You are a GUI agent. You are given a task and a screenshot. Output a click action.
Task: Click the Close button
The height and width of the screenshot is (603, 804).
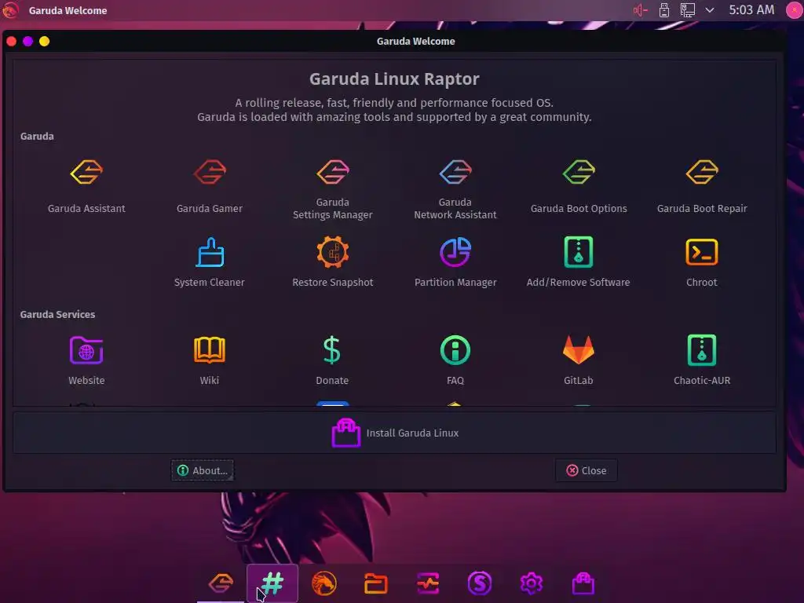pos(586,470)
